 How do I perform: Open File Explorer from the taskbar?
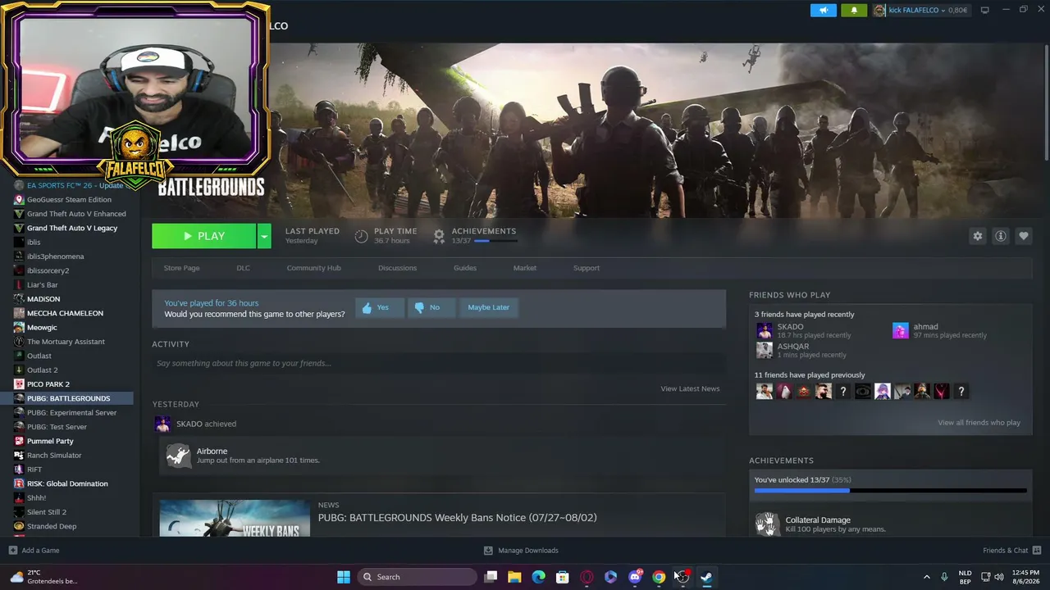click(514, 577)
